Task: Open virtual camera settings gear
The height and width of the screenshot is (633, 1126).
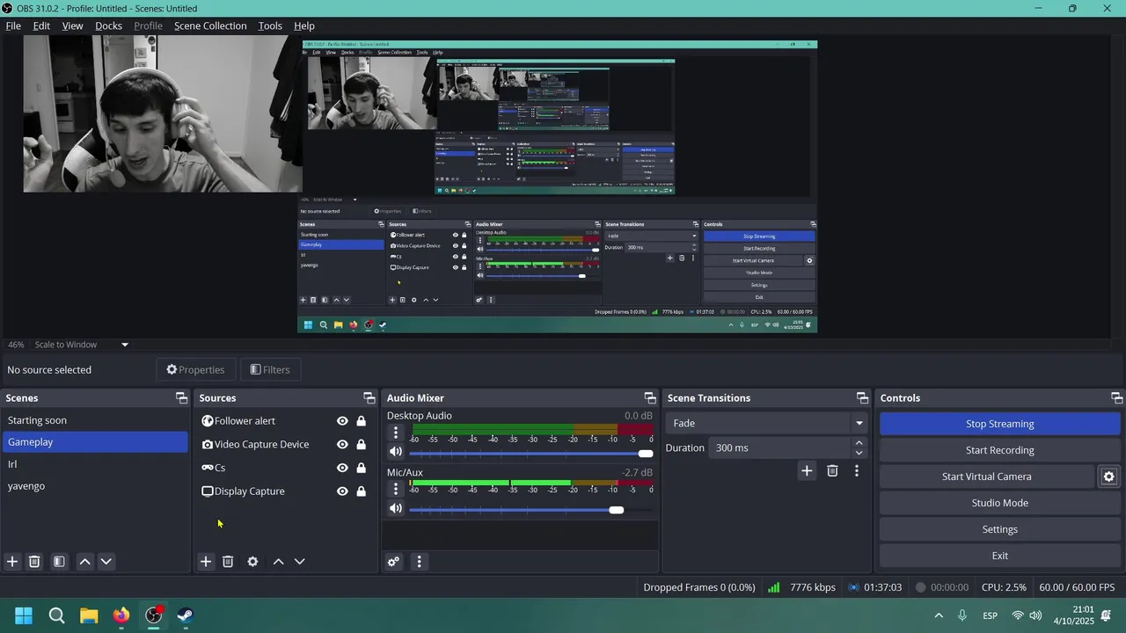Action: [x=1109, y=477]
